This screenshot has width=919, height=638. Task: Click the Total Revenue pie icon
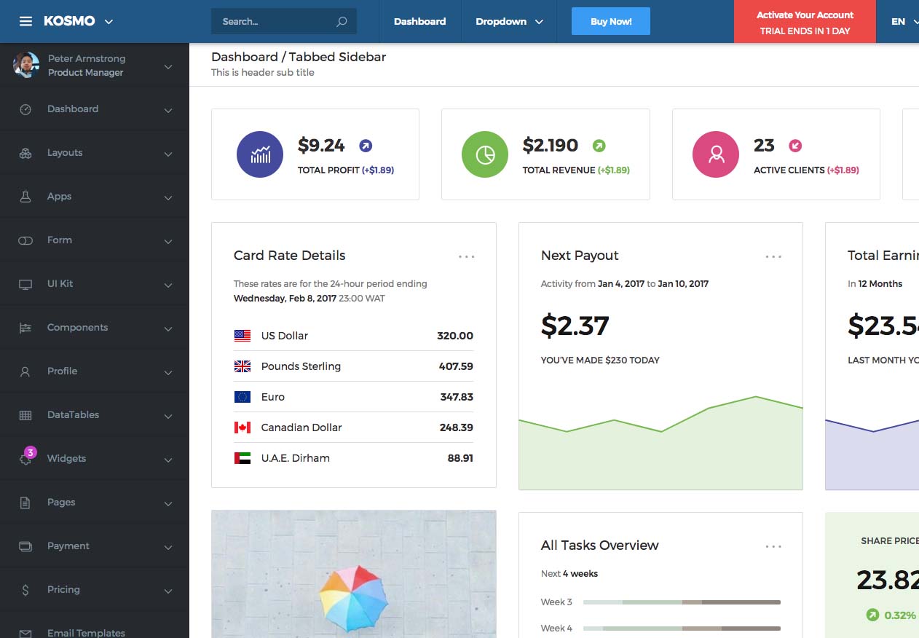coord(485,154)
